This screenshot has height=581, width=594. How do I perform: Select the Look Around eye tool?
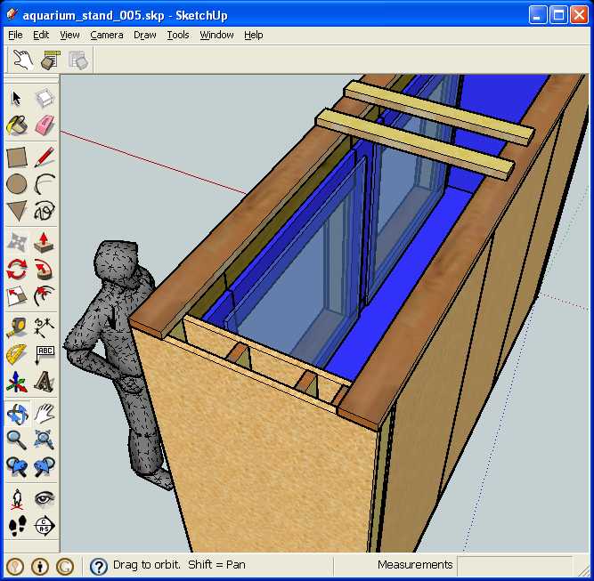[45, 499]
